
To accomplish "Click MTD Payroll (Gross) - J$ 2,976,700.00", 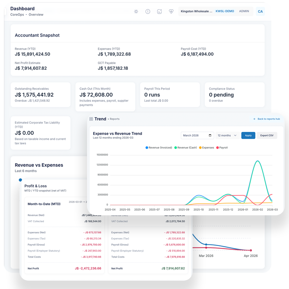I will [x=91, y=245].
